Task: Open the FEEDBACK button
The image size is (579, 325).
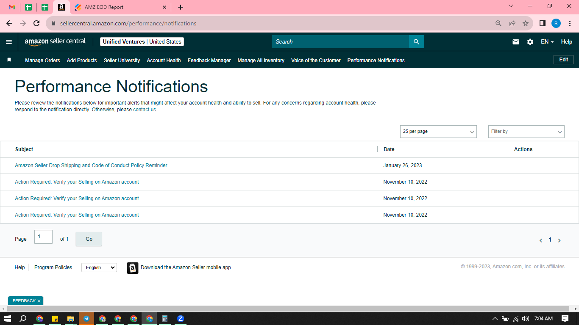Action: [x=24, y=301]
